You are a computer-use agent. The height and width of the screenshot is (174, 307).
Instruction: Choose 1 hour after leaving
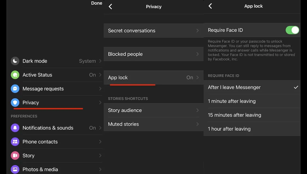tap(252, 129)
